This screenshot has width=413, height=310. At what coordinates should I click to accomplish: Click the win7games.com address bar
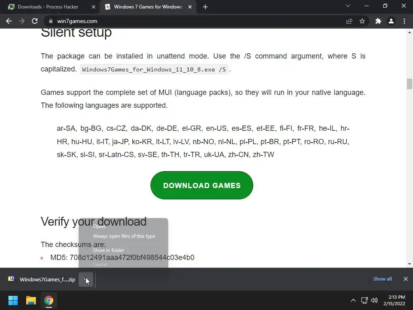pos(195,21)
